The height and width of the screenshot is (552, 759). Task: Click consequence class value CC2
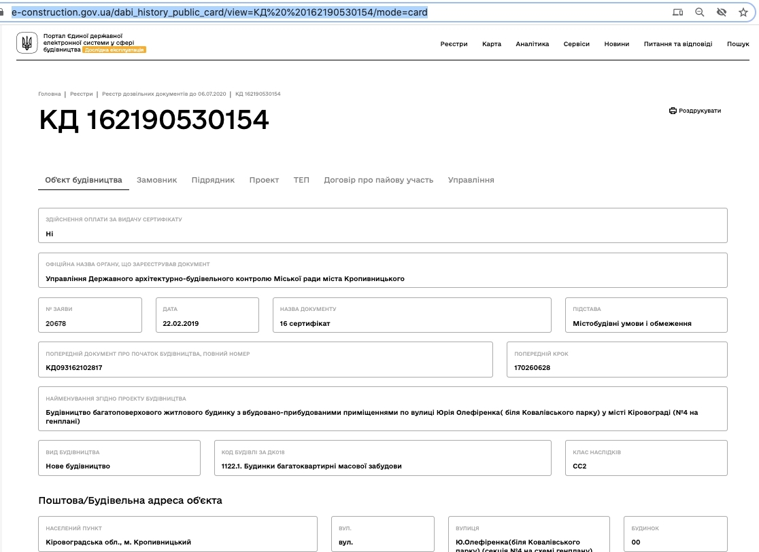coord(579,466)
